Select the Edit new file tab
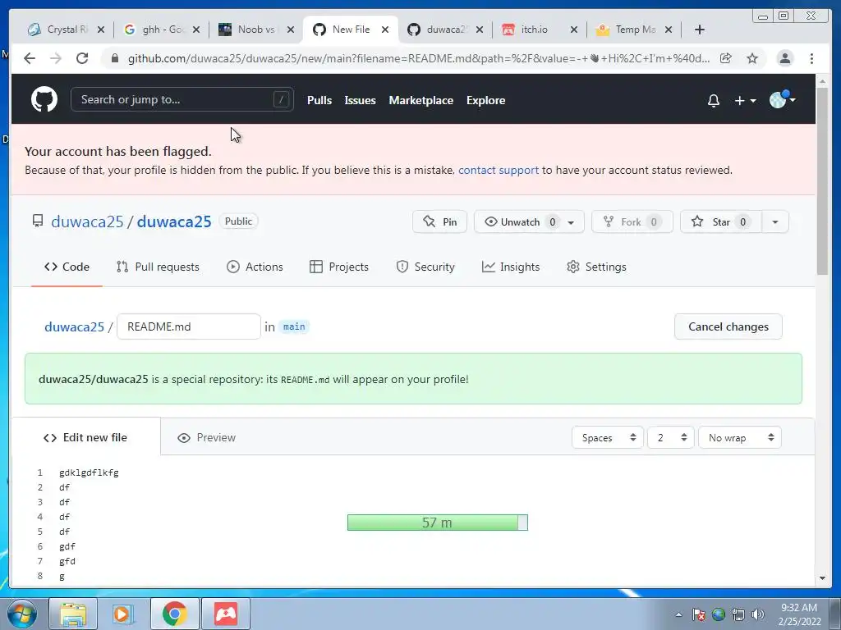This screenshot has width=841, height=630. [x=85, y=438]
